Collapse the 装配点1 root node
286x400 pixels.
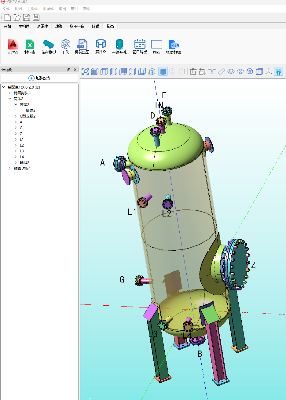(x=4, y=87)
